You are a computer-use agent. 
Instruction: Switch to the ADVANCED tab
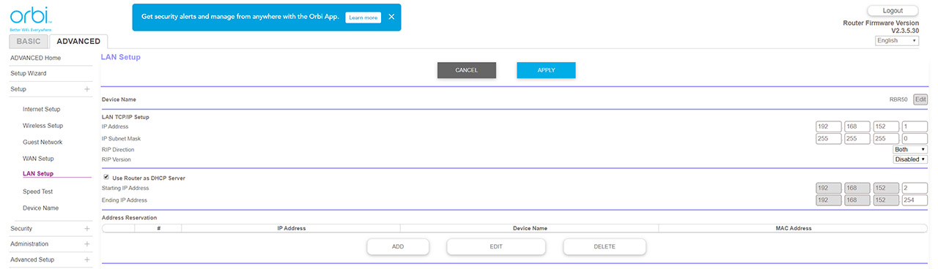[x=78, y=42]
